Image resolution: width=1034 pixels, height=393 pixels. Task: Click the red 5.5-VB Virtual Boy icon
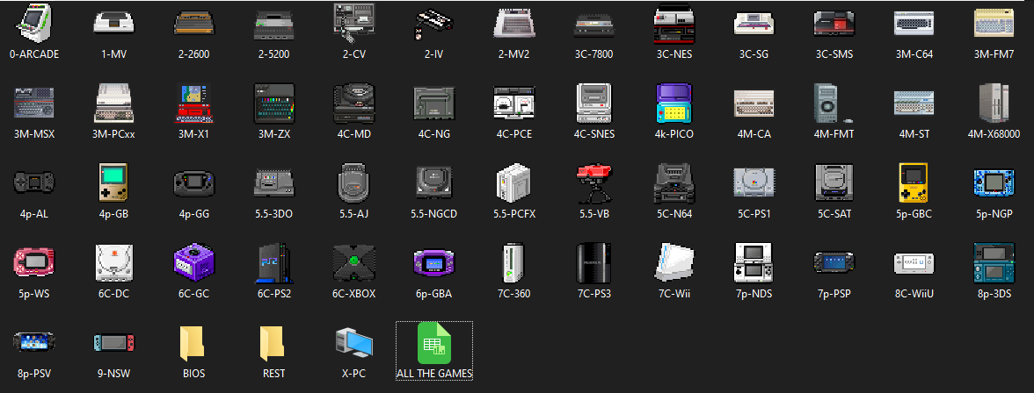point(593,183)
